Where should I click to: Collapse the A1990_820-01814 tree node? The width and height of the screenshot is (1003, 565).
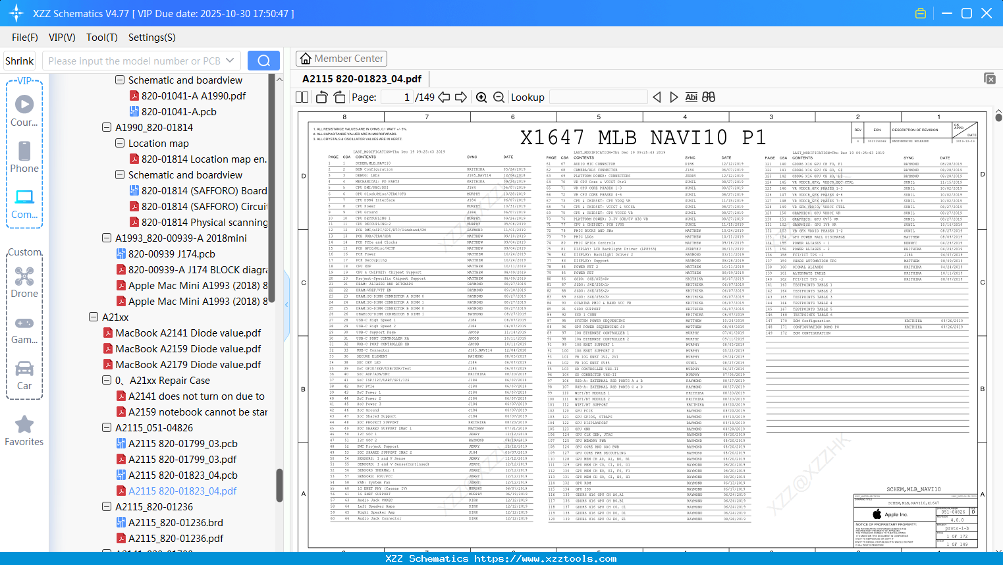click(107, 127)
